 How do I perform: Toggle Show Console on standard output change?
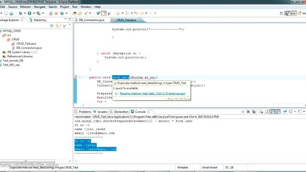[x=272, y=112]
